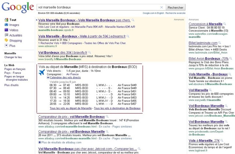The height and width of the screenshot is (154, 235).
Task: Open Comparateur de prix vol Marseille Bordeaux
Action: tap(72, 117)
